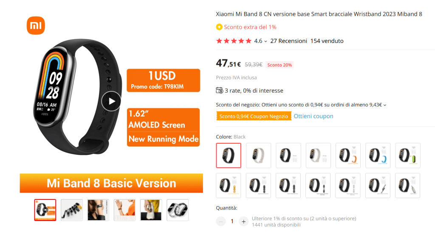Click the extra discount coin icon

219,27
